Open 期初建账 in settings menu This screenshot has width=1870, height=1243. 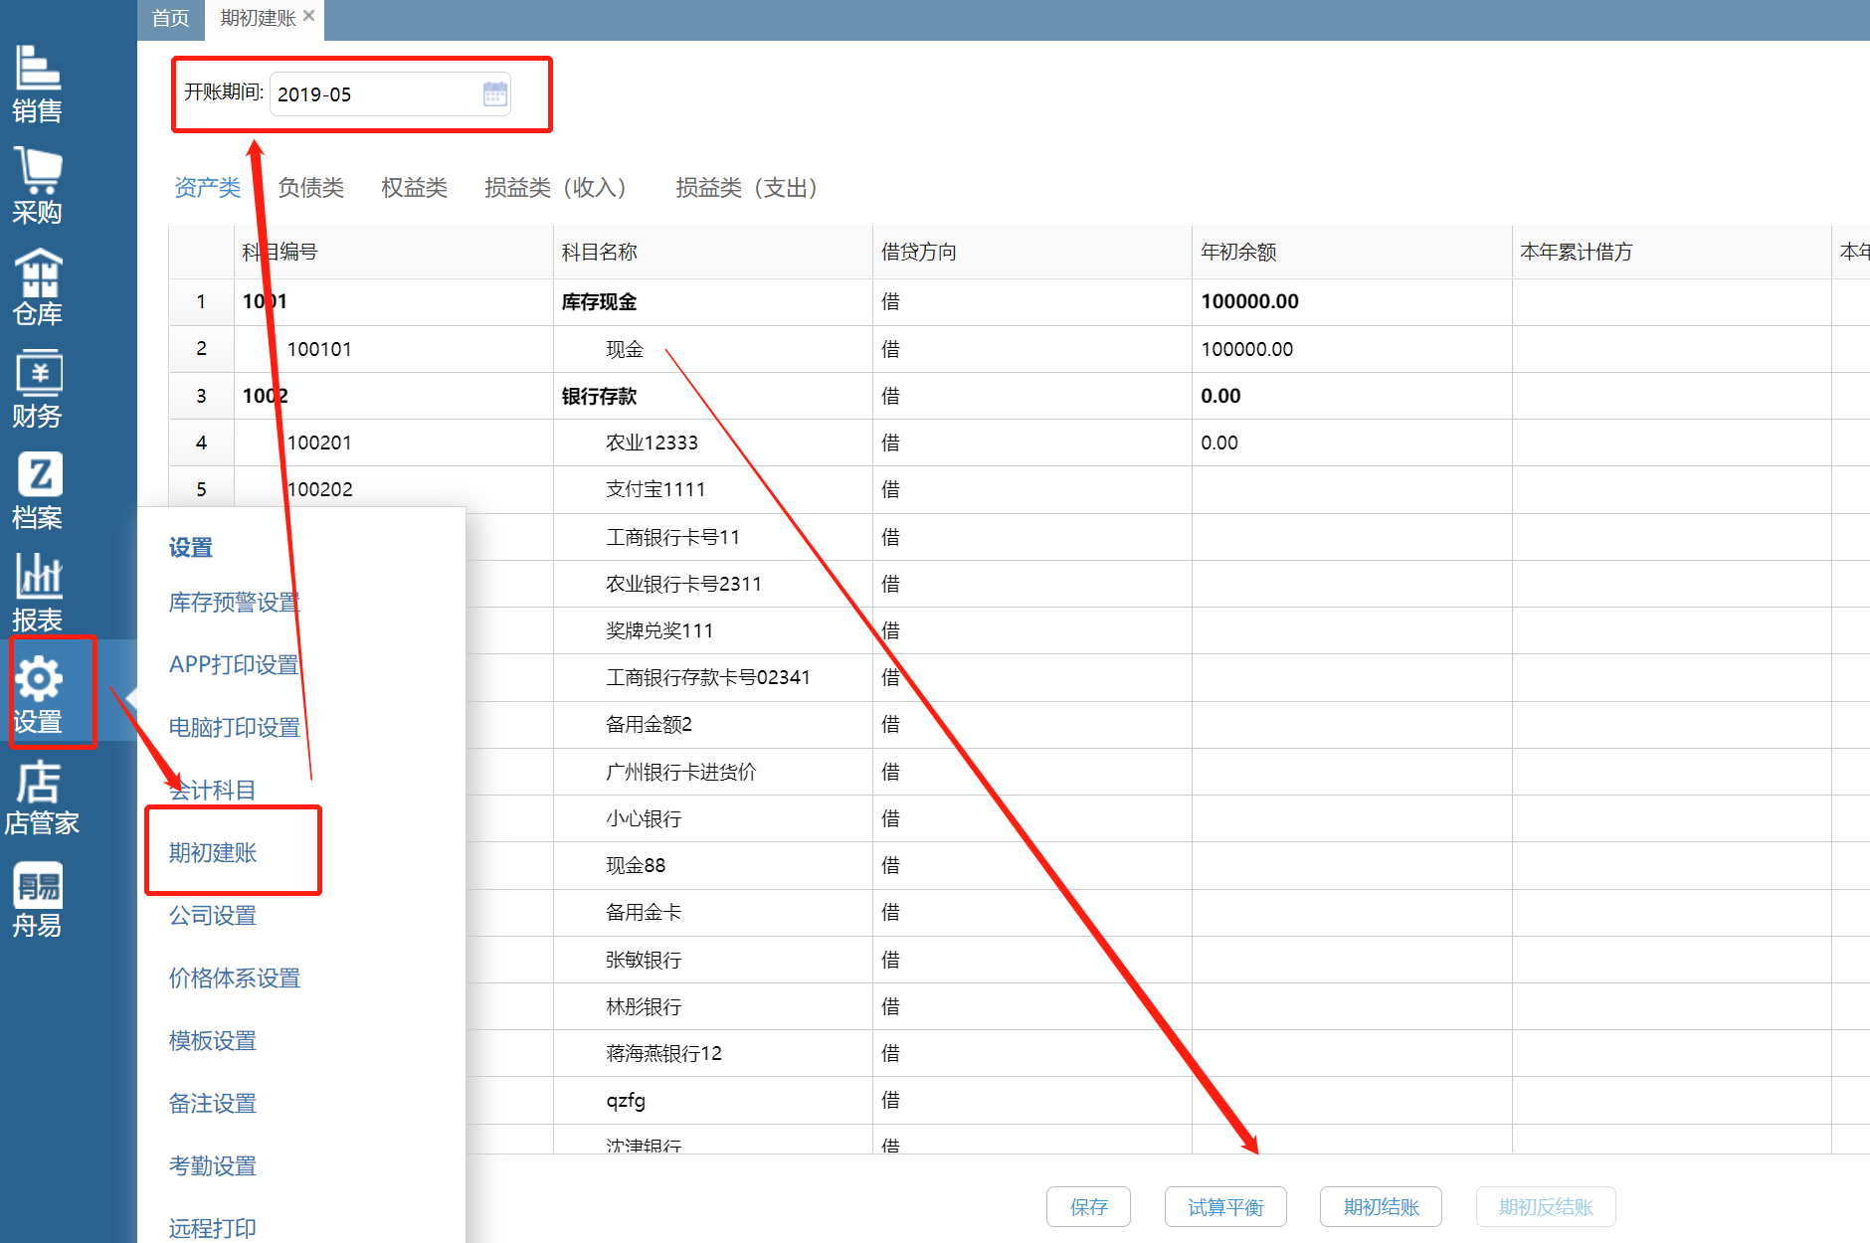tap(212, 853)
